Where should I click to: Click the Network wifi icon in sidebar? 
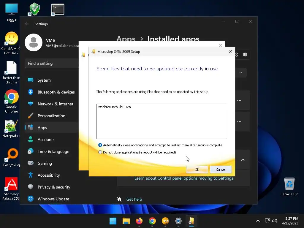[31, 104]
